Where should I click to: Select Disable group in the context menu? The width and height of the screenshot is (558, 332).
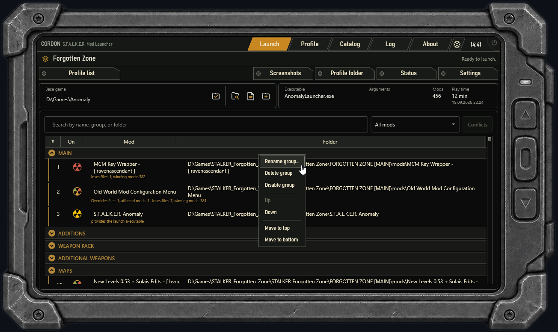[x=282, y=185]
